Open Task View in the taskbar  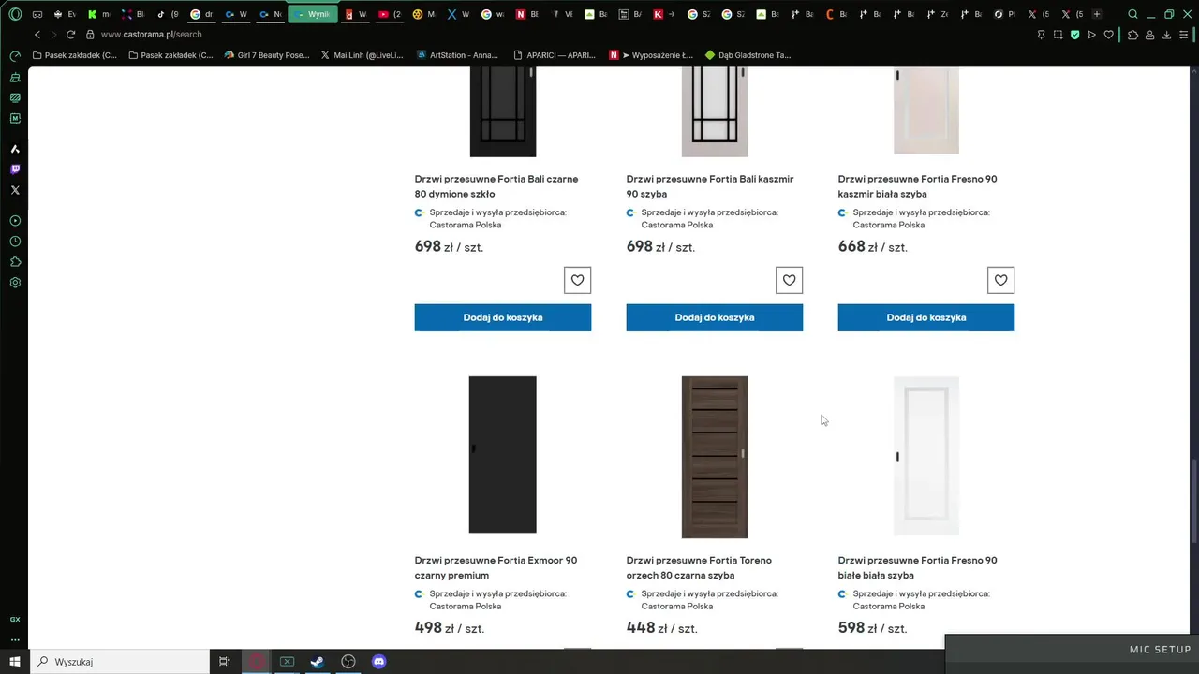pos(225,662)
